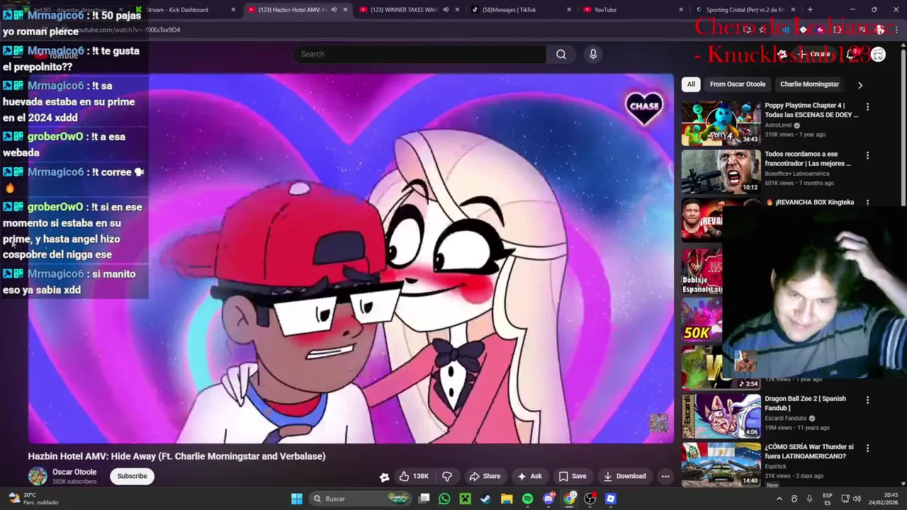Open Dragon Ball Zee 2 thumbnail
The width and height of the screenshot is (907, 510).
pyautogui.click(x=721, y=416)
